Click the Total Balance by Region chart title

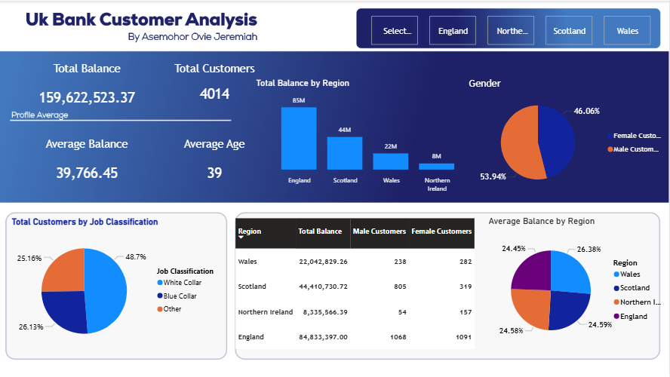click(x=303, y=83)
